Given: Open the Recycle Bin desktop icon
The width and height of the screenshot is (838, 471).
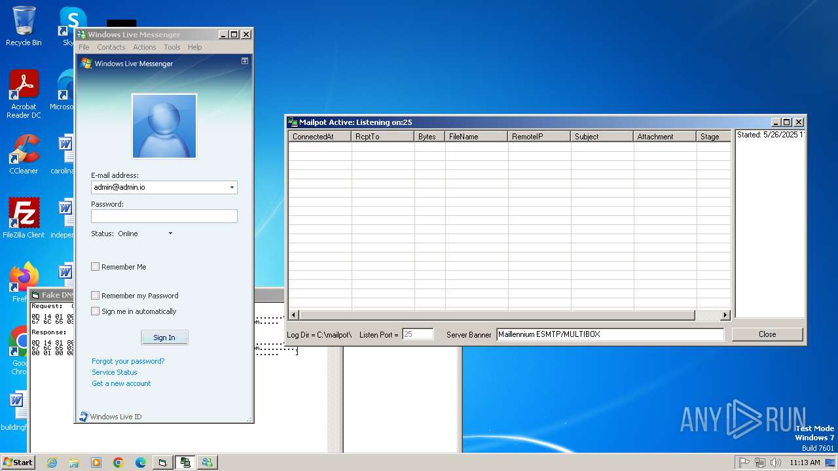Looking at the screenshot, I should click(x=24, y=26).
